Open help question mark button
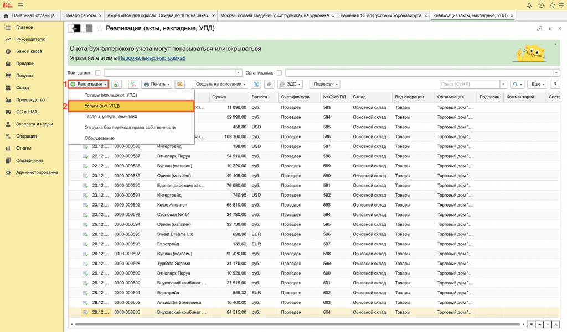 pos(555,84)
